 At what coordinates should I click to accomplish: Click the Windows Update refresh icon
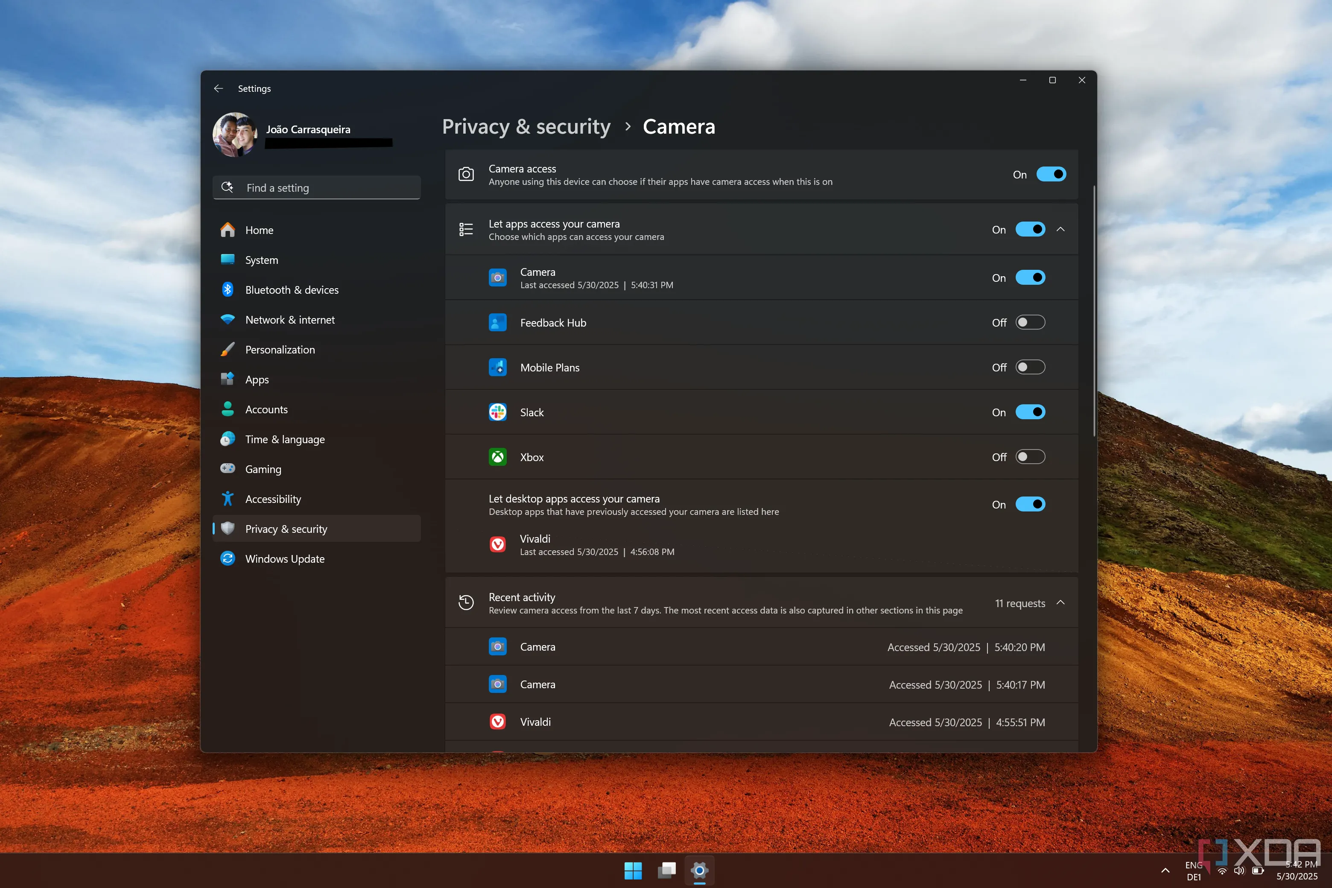[x=228, y=558]
